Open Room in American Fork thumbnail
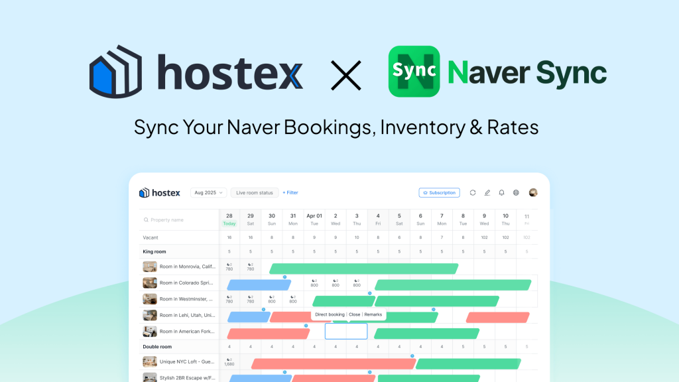This screenshot has height=382, width=679. (150, 332)
